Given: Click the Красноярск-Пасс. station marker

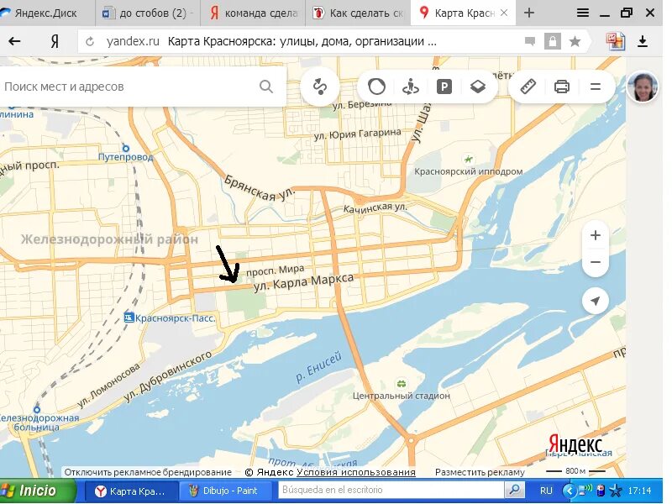Looking at the screenshot, I should point(129,318).
